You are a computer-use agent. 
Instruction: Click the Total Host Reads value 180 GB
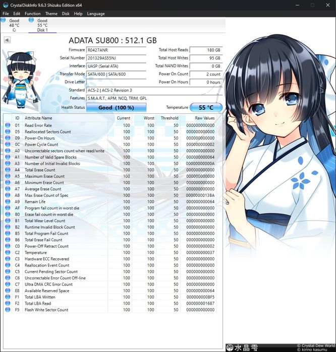[206, 50]
